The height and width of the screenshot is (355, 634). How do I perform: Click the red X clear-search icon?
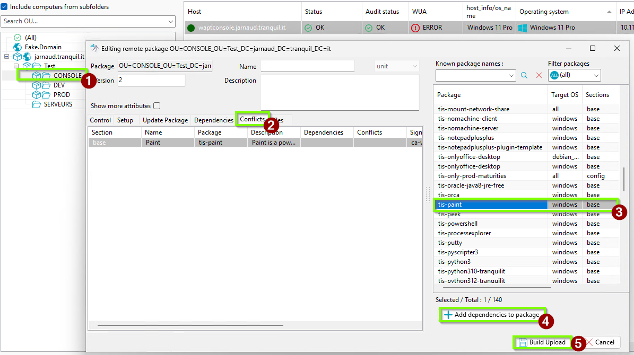[x=539, y=75]
